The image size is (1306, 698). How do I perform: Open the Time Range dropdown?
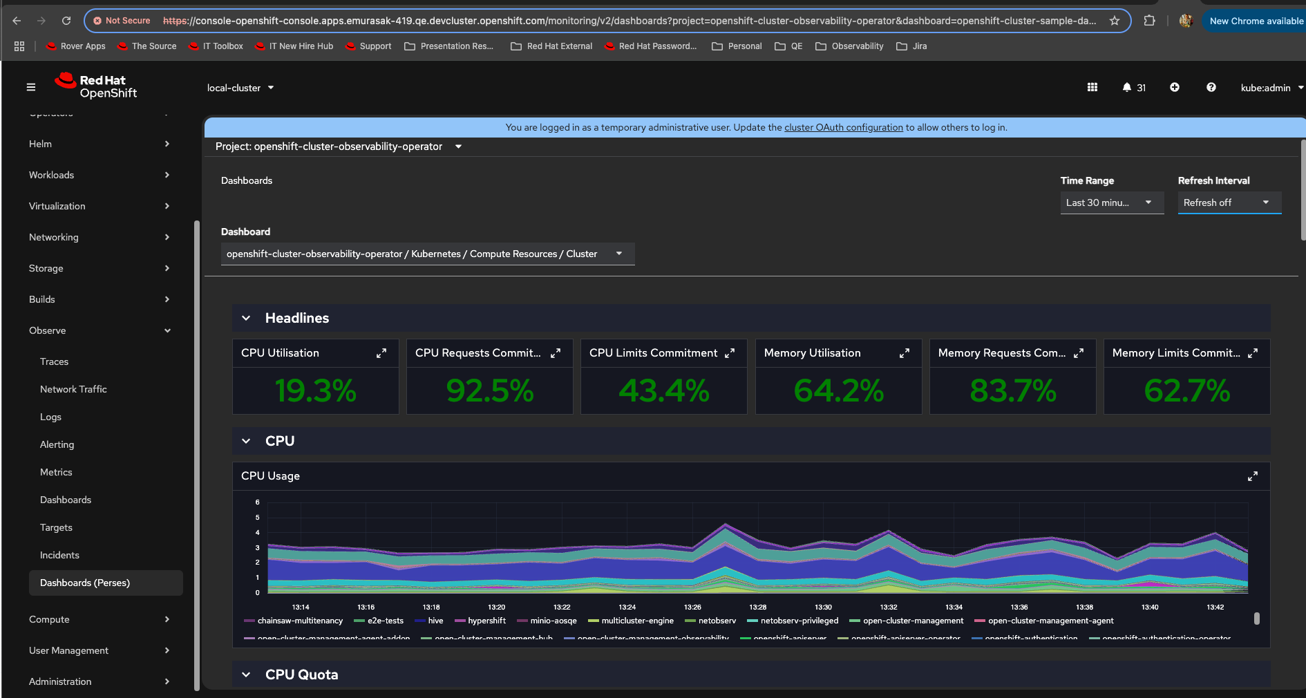[1111, 202]
